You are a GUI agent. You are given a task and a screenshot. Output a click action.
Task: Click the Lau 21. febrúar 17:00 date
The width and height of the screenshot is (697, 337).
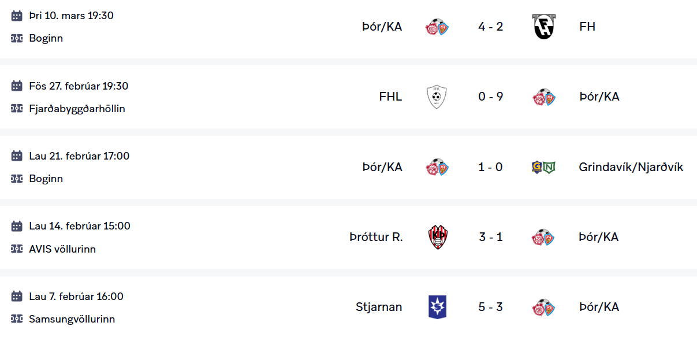(x=79, y=156)
